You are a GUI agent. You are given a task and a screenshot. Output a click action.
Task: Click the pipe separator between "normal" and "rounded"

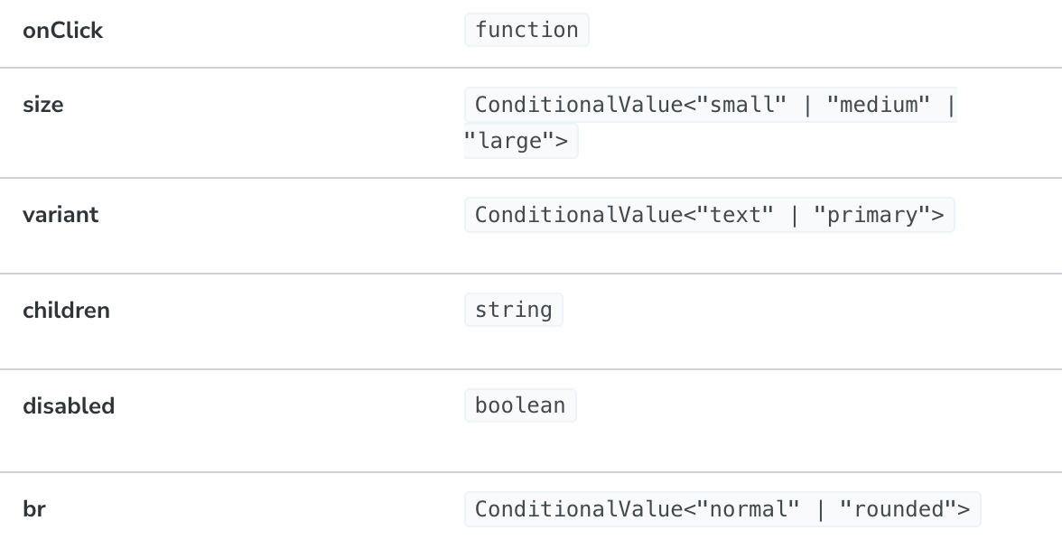tap(820, 509)
